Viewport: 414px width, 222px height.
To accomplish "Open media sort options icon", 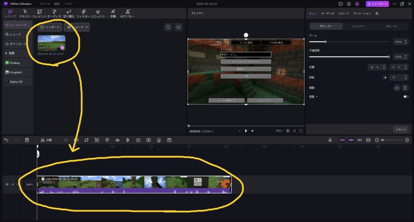I will point(178,27).
